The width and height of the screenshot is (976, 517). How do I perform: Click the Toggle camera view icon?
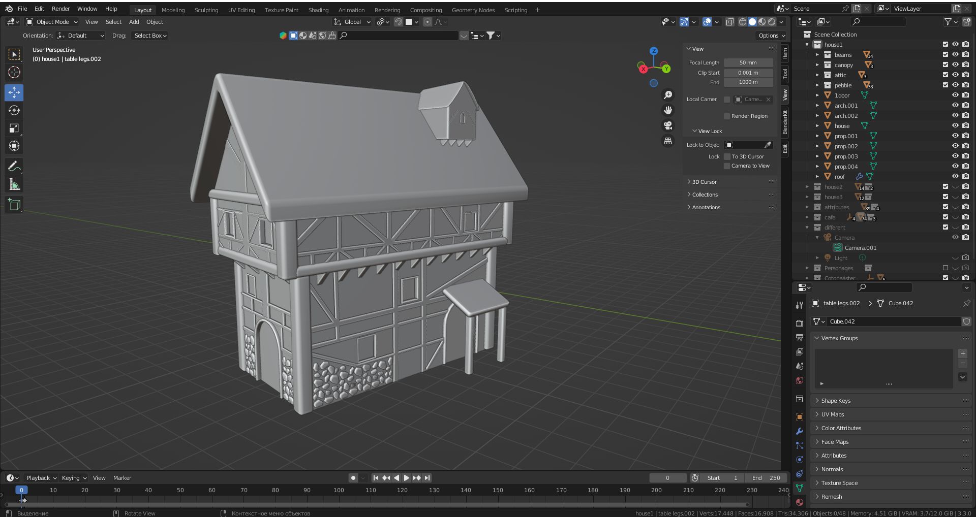tap(668, 125)
